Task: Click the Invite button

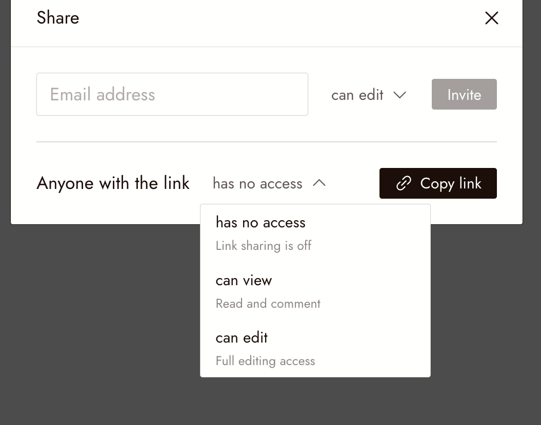Action: (x=464, y=94)
